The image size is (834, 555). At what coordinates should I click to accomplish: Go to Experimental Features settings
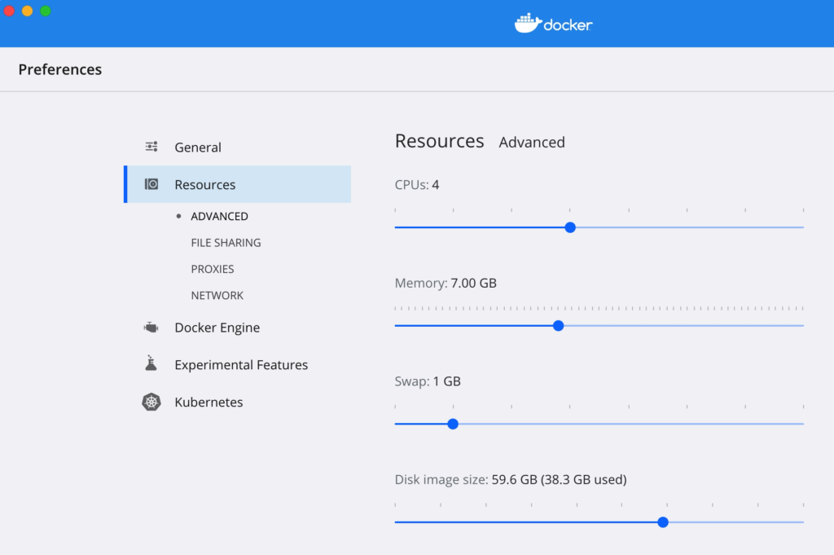point(241,365)
